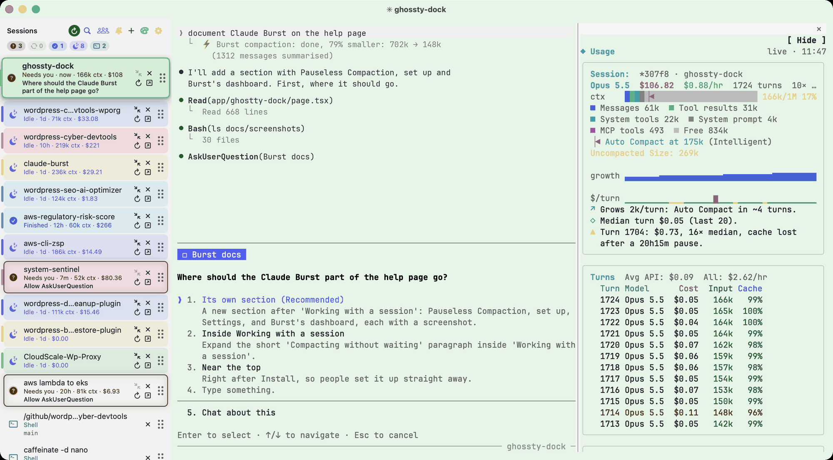Open the people group icon in Sessions
The width and height of the screenshot is (833, 460).
point(103,30)
